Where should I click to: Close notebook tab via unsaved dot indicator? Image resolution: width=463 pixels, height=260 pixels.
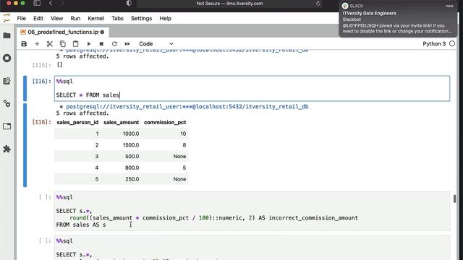coord(102,32)
